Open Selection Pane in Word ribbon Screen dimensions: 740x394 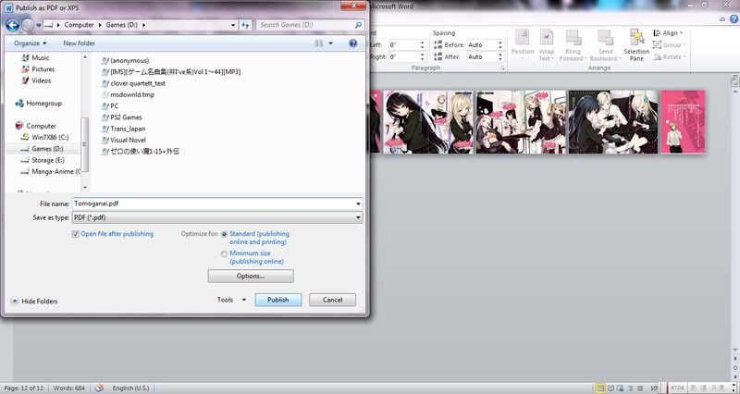pyautogui.click(x=636, y=44)
